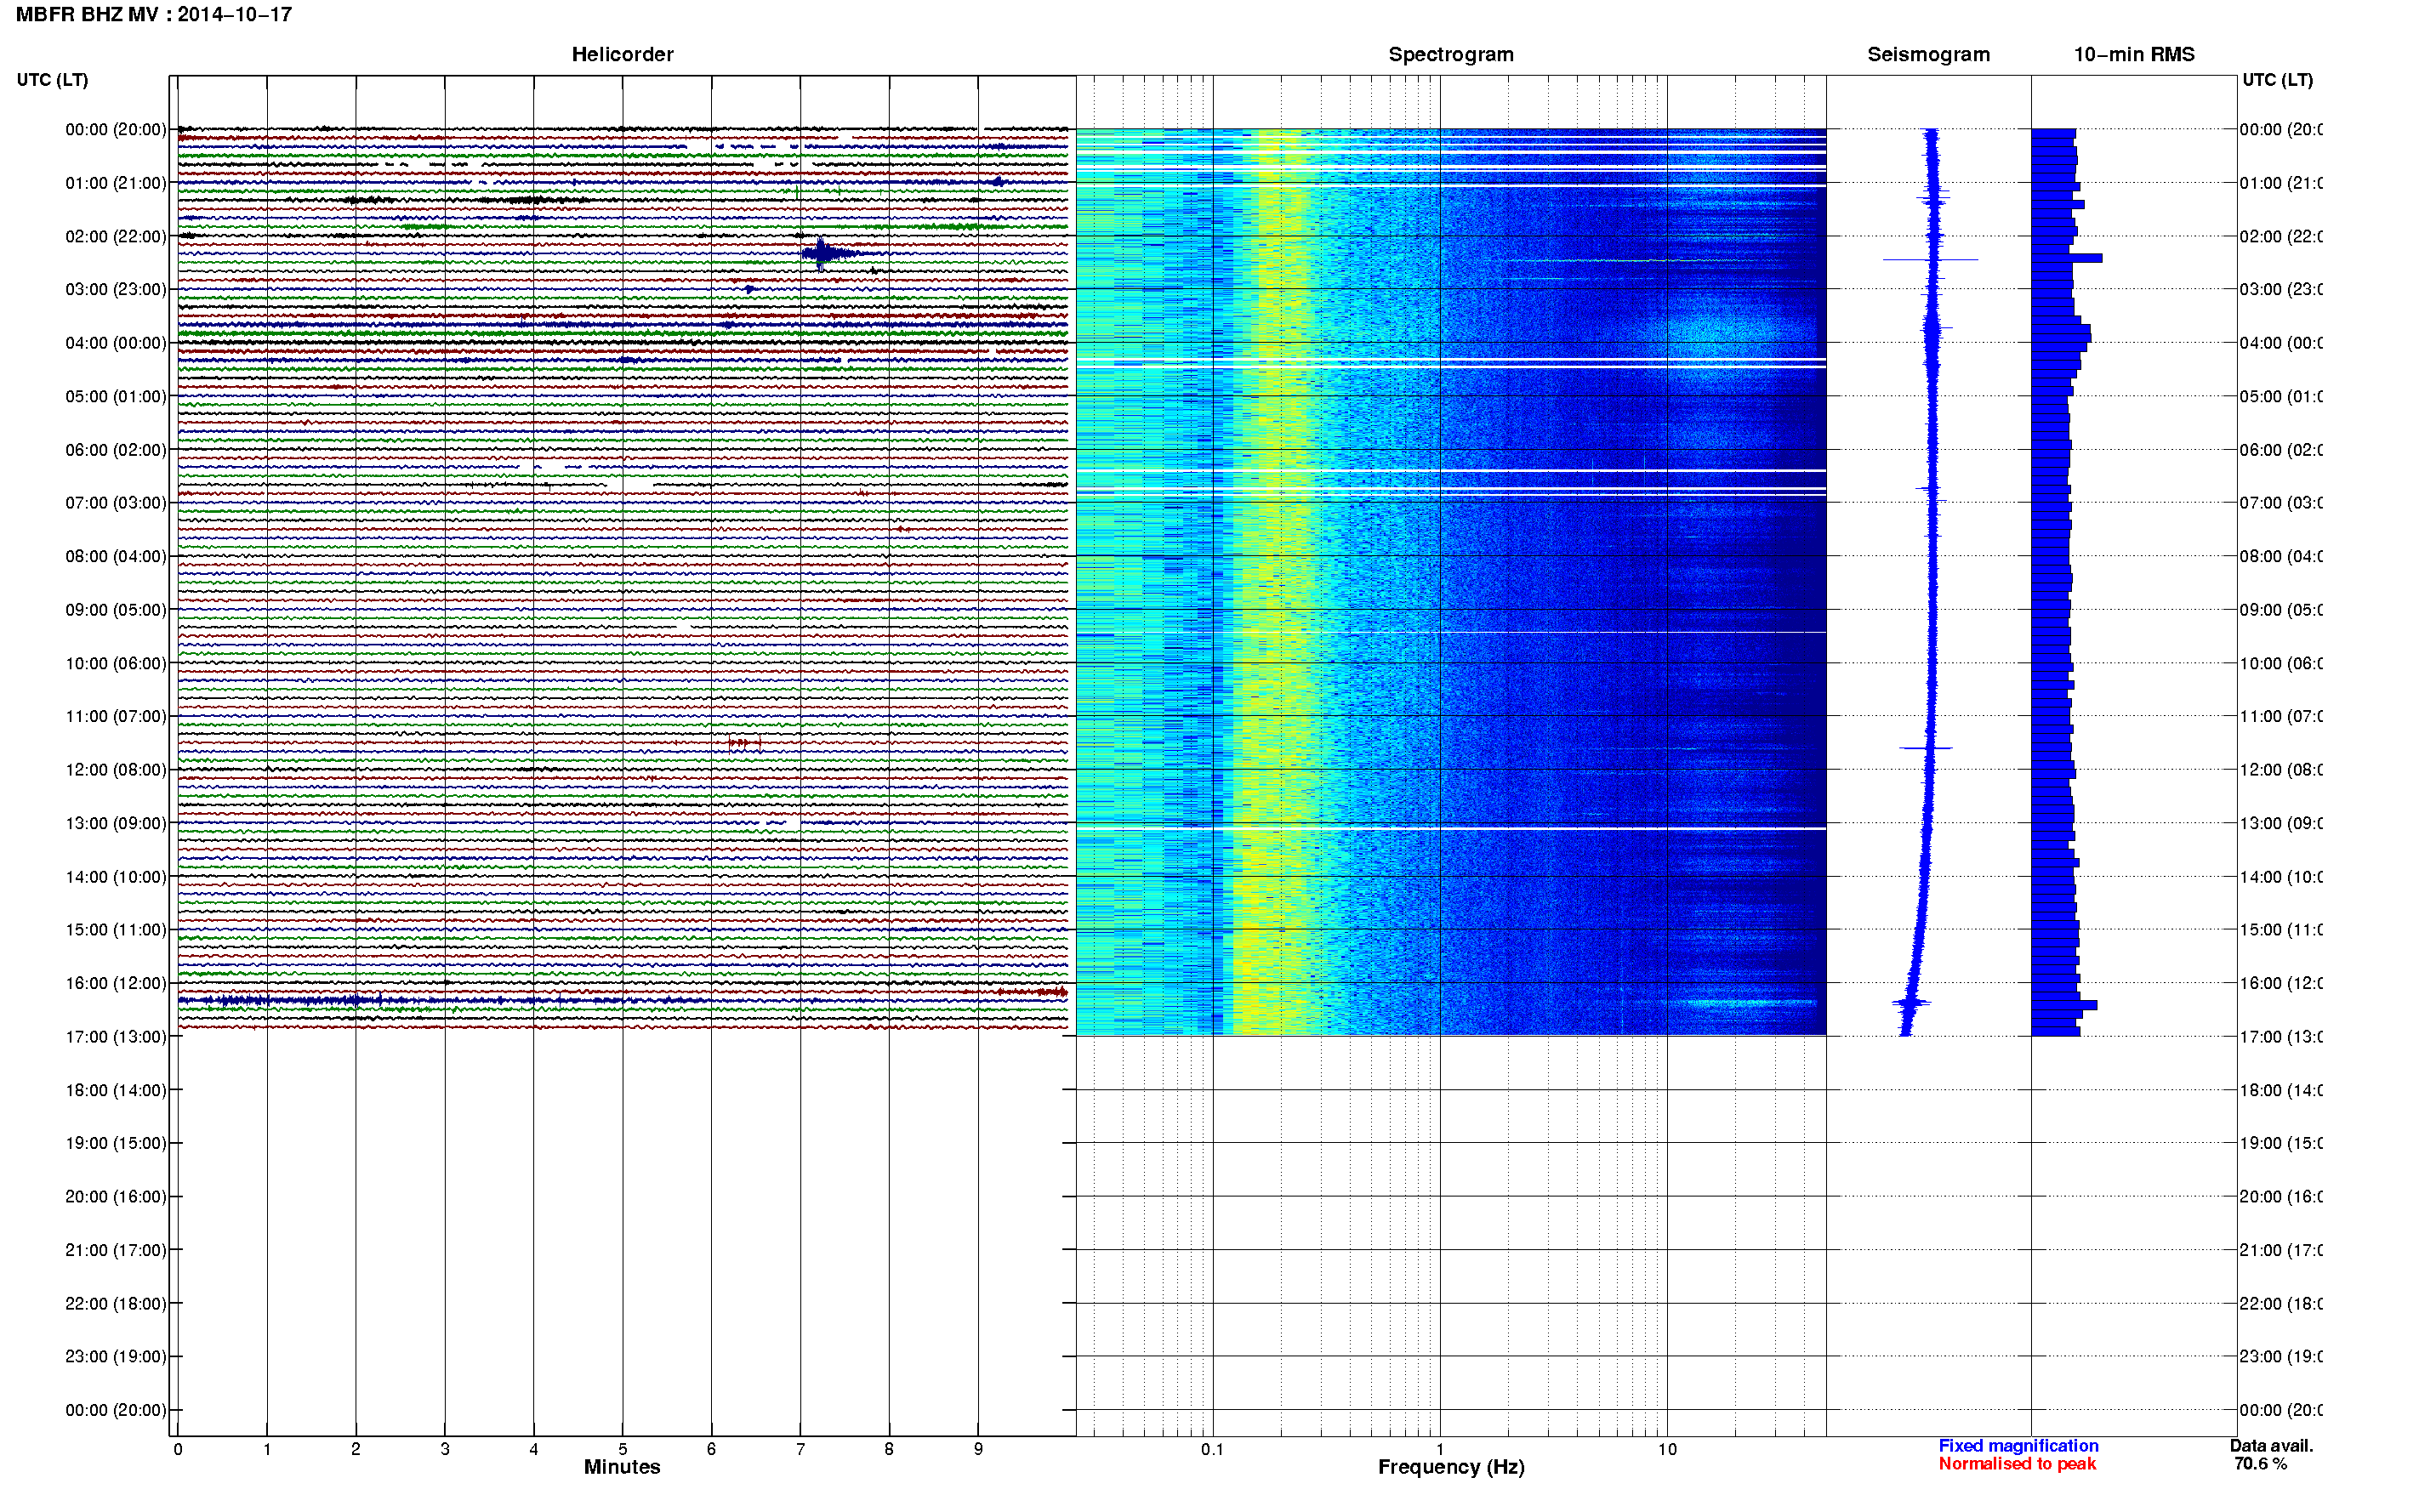Click the '5' minutes tick label
This screenshot has height=1512, width=2419.
(622, 1449)
